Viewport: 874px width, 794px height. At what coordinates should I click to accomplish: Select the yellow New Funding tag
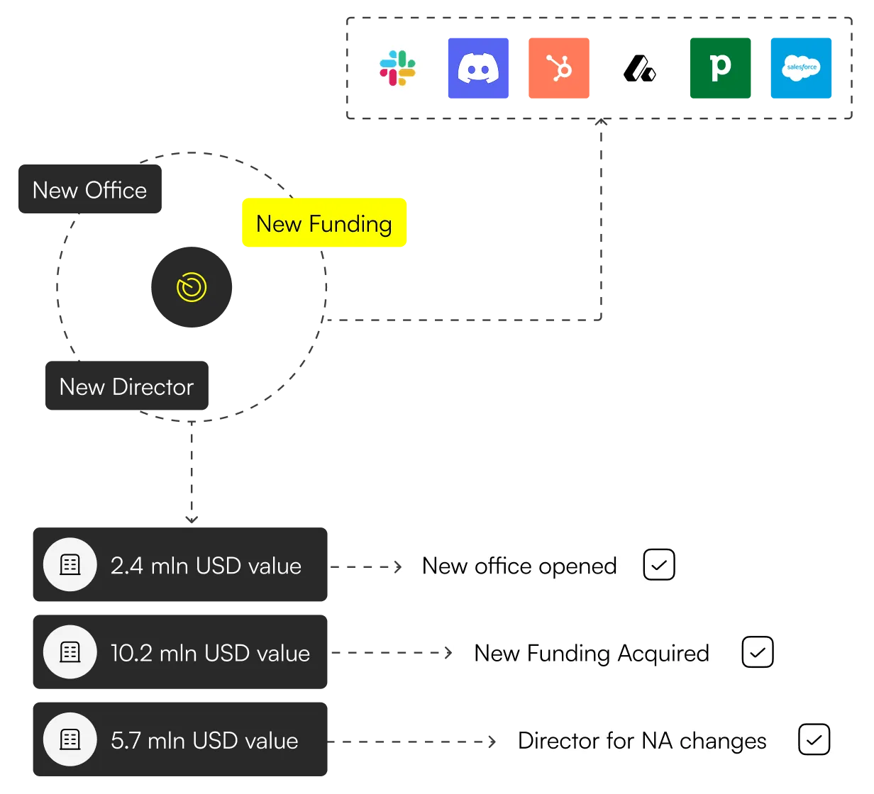click(324, 223)
